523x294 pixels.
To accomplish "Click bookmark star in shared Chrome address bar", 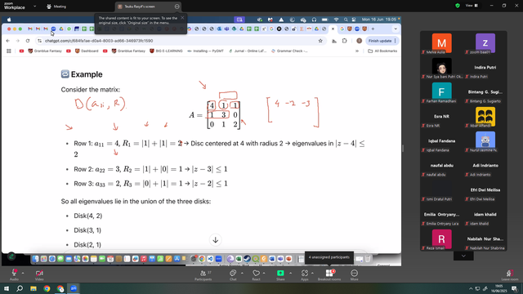I will pyautogui.click(x=320, y=41).
